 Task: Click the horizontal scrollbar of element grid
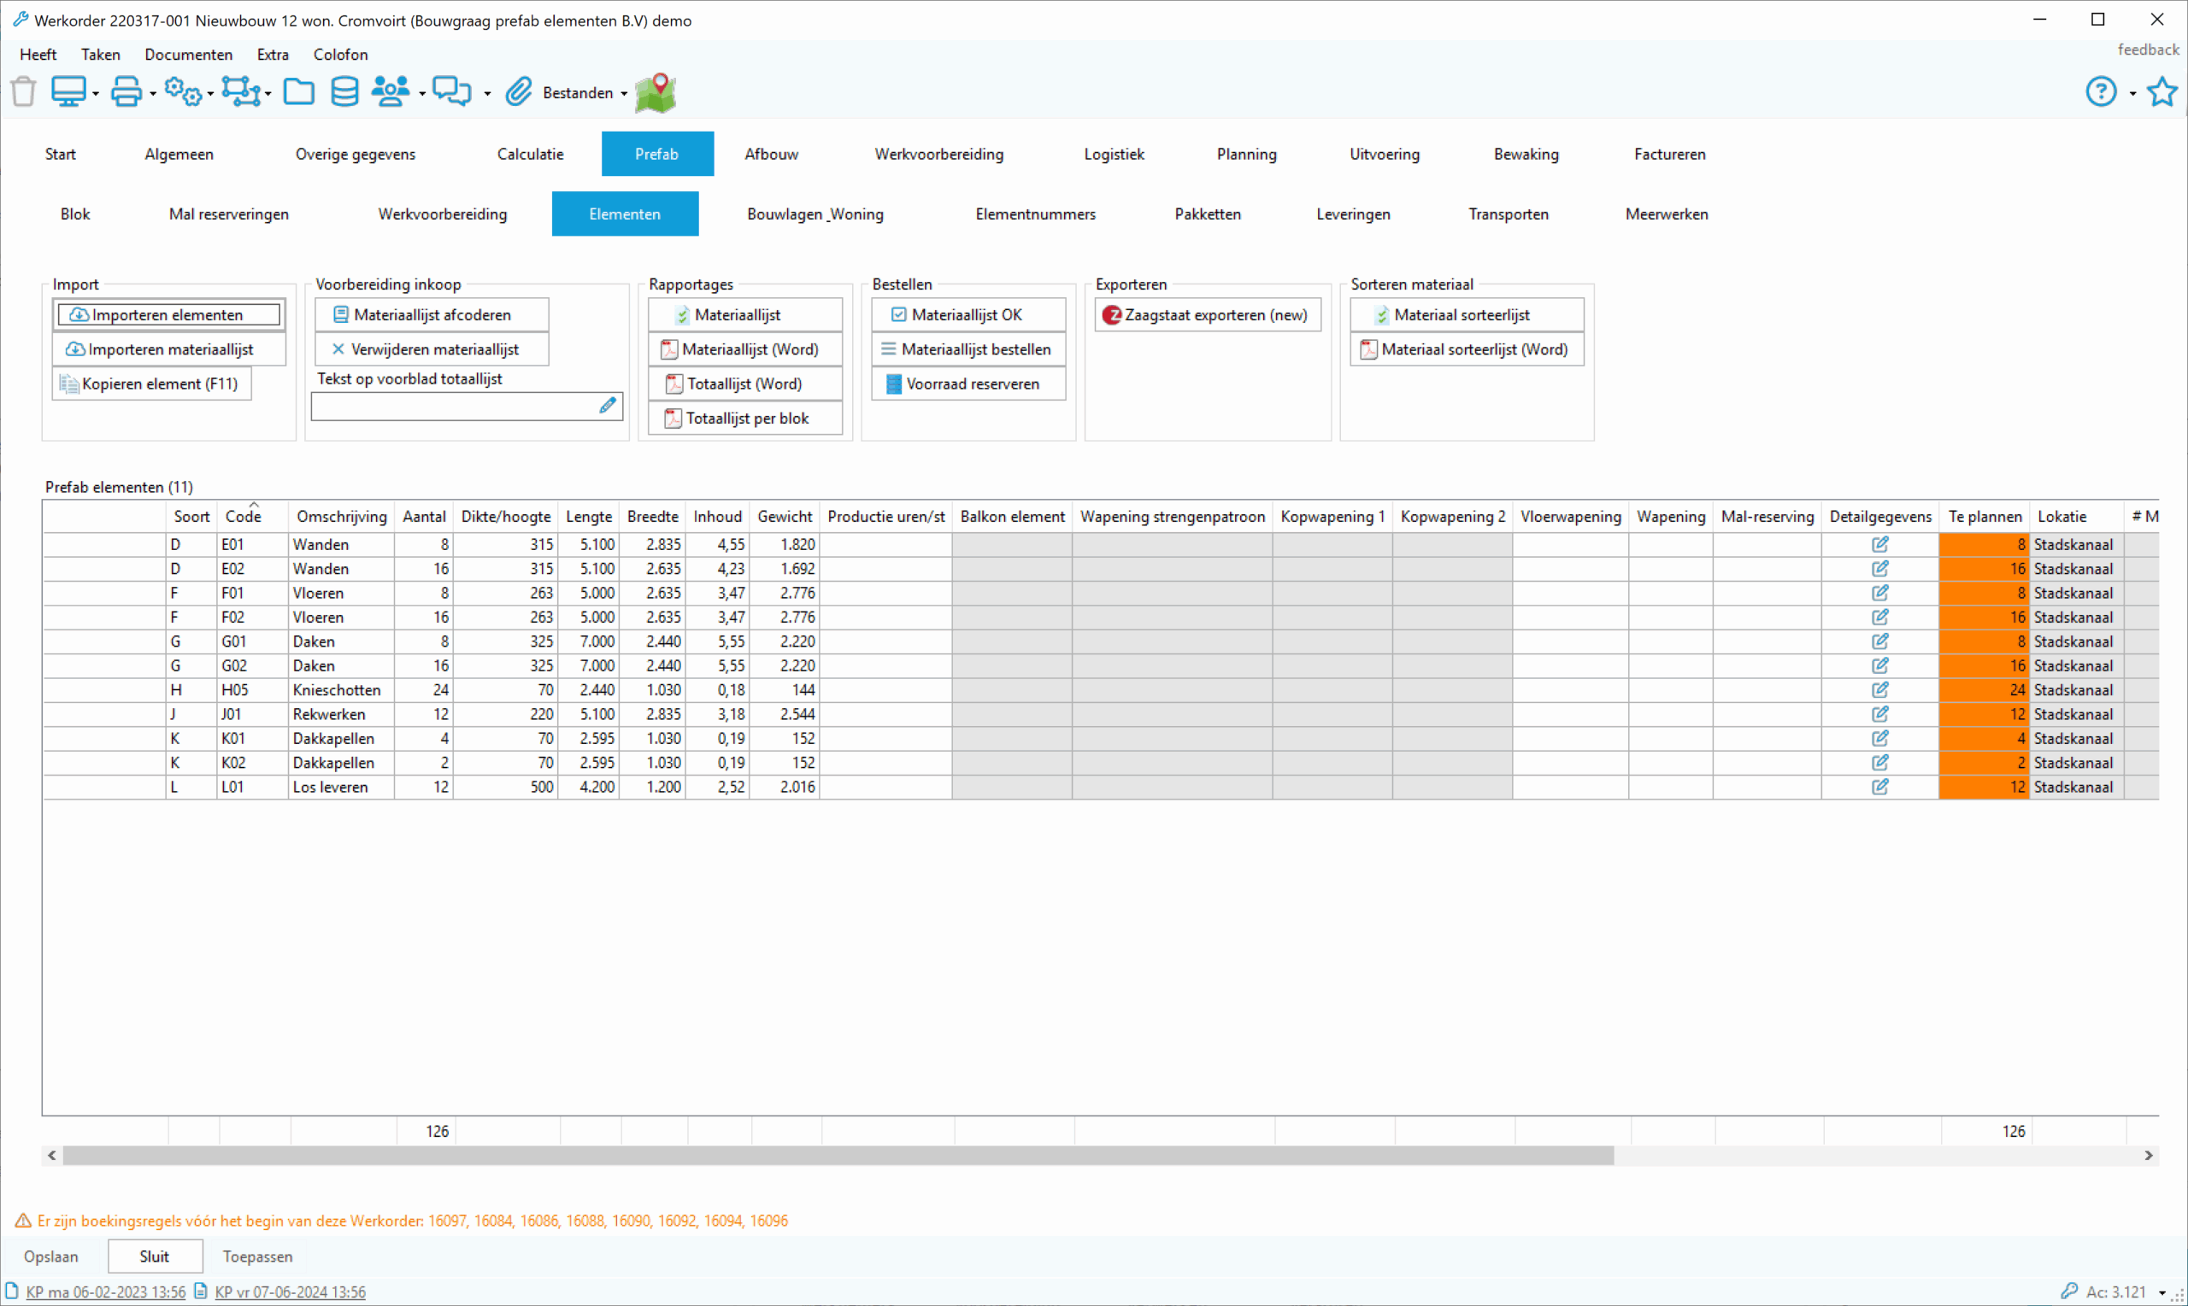[x=837, y=1156]
